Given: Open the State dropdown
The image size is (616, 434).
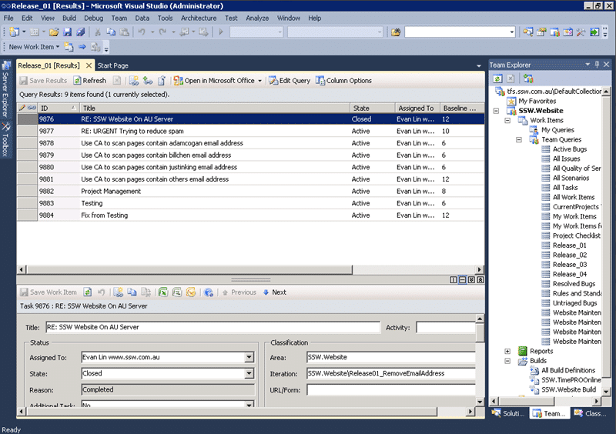Looking at the screenshot, I should [x=249, y=373].
